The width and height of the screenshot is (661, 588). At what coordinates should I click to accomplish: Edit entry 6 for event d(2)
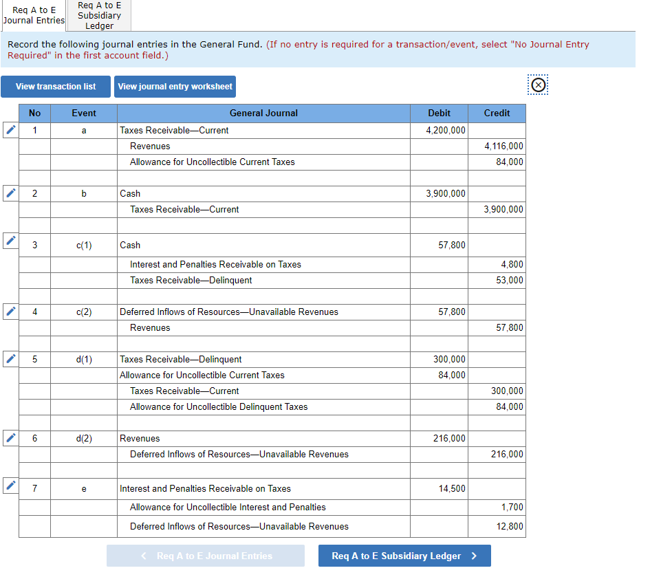click(x=9, y=437)
